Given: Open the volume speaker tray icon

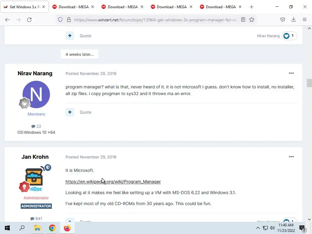Looking at the screenshot, I should click(x=272, y=228).
